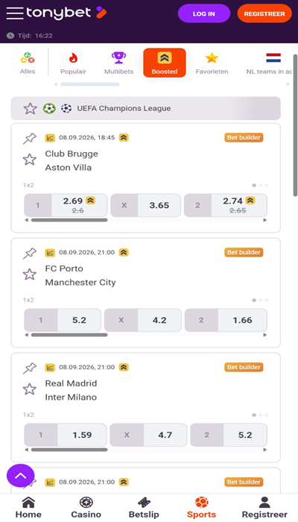The height and width of the screenshot is (522, 298).
Task: Click left arrow under Real Madrid odds
Action: pos(27,450)
